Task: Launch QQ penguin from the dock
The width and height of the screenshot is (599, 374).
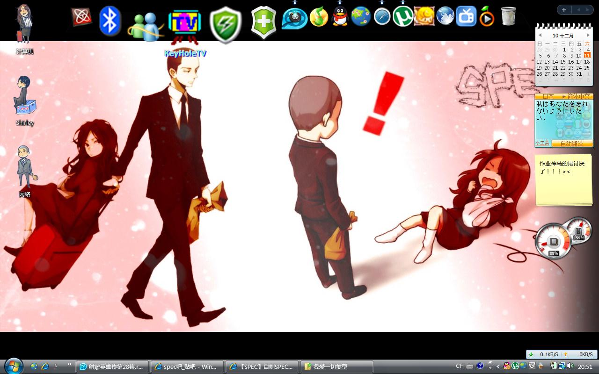Action: click(x=340, y=16)
